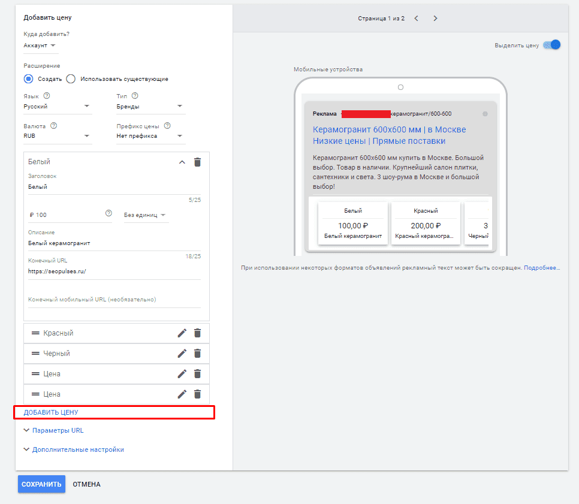Open help for Тип field
The image size is (579, 504).
135,96
